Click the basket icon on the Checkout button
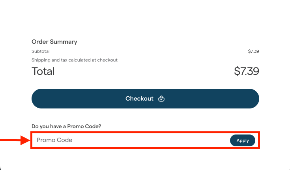 tap(161, 99)
